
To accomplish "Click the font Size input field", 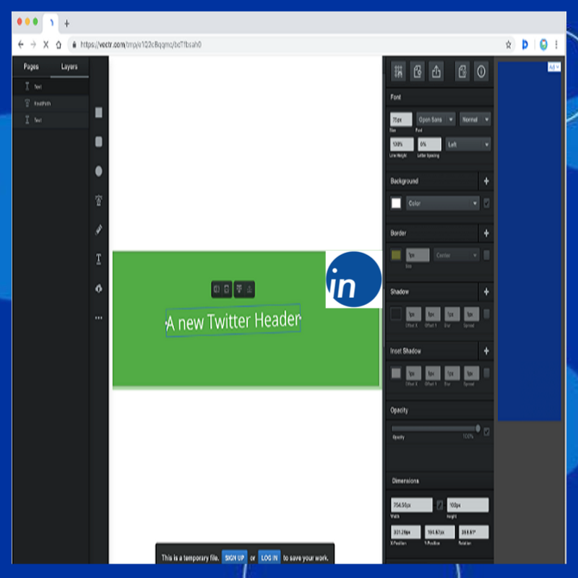I will tap(401, 119).
